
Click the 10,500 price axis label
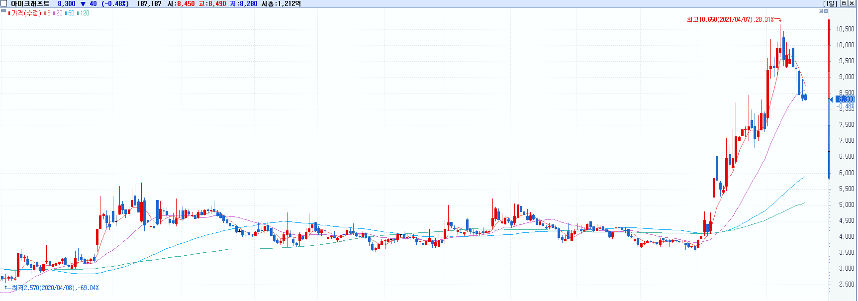point(845,29)
